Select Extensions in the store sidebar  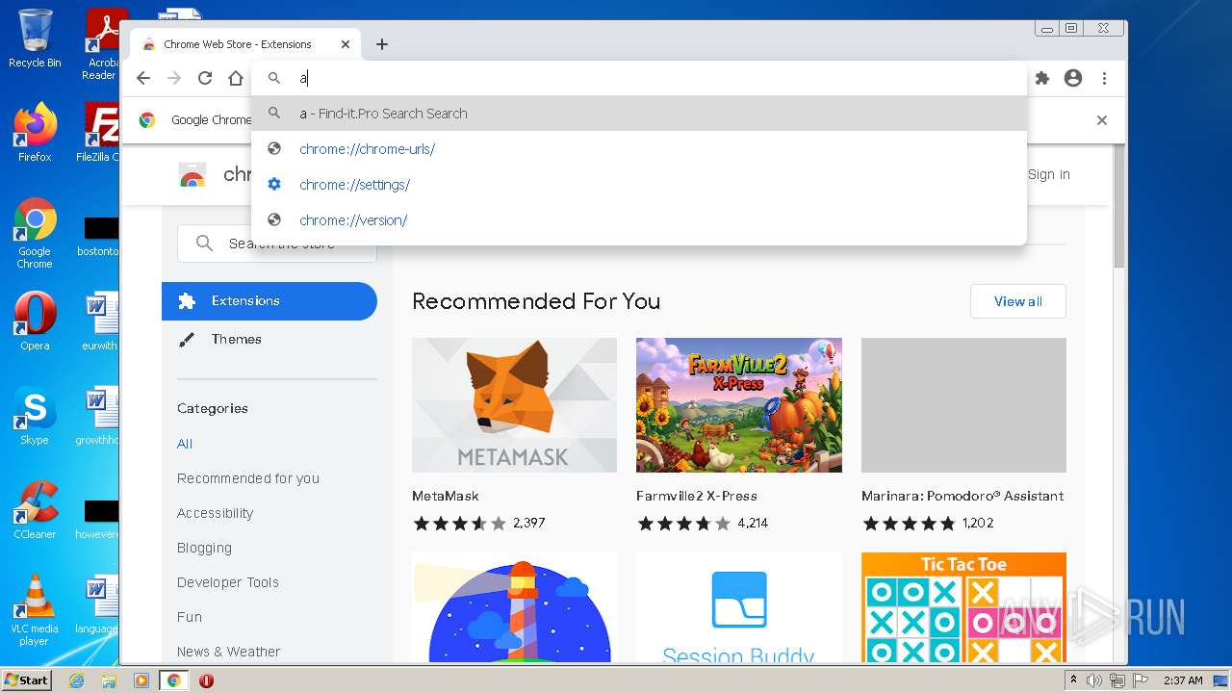(x=269, y=301)
